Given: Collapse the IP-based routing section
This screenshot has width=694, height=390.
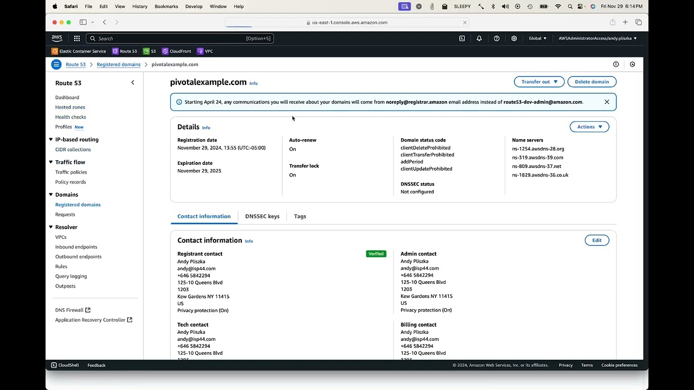Looking at the screenshot, I should [51, 140].
